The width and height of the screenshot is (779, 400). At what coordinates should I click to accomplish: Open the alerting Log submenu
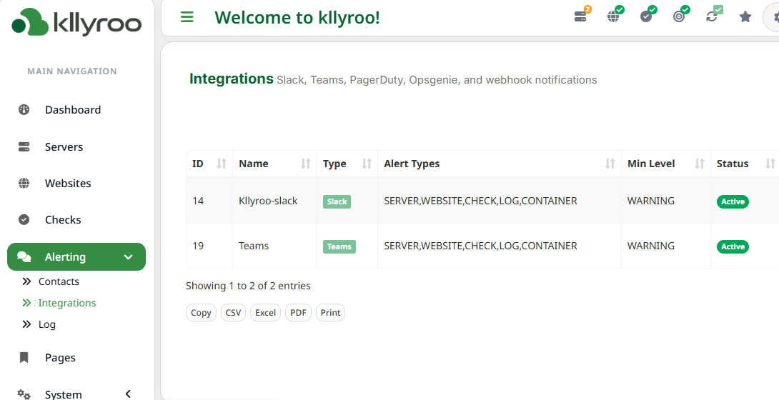coord(46,324)
